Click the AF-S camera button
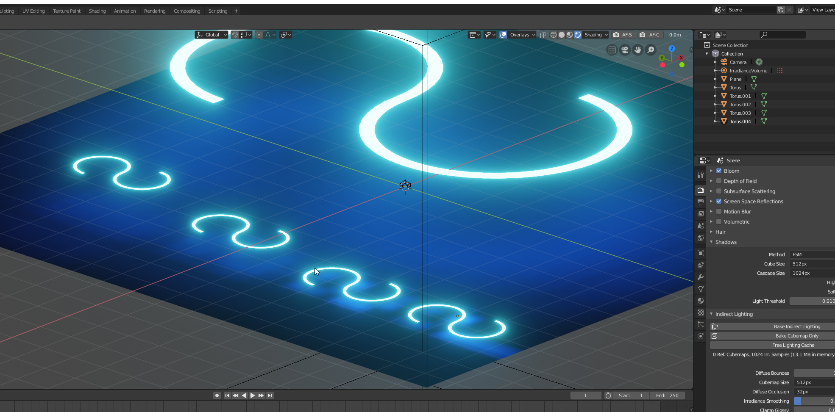Image resolution: width=835 pixels, height=412 pixels. coord(623,35)
